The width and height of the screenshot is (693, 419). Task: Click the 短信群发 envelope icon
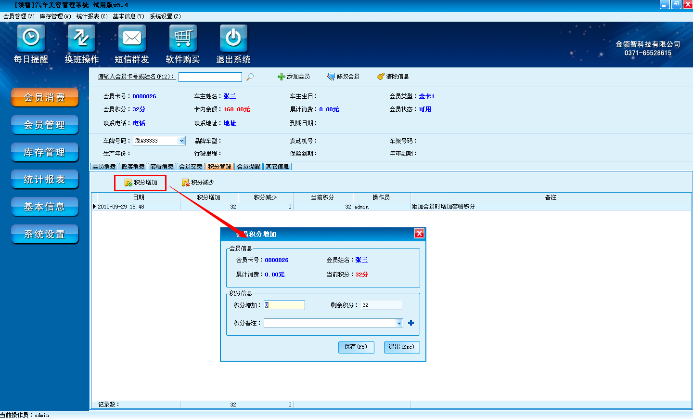(132, 38)
